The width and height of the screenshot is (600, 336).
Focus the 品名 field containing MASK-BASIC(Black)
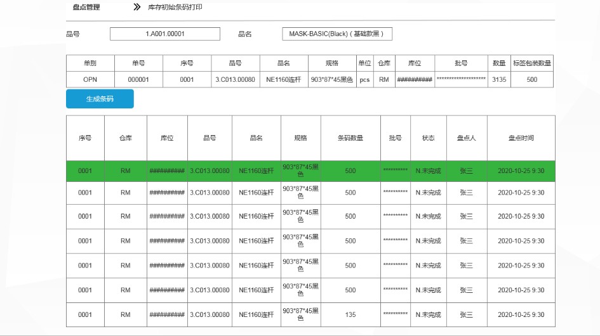(x=337, y=34)
